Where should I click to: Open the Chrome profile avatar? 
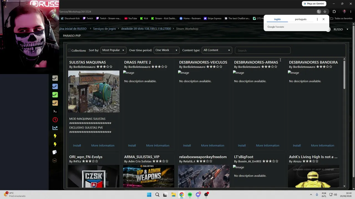(344, 12)
